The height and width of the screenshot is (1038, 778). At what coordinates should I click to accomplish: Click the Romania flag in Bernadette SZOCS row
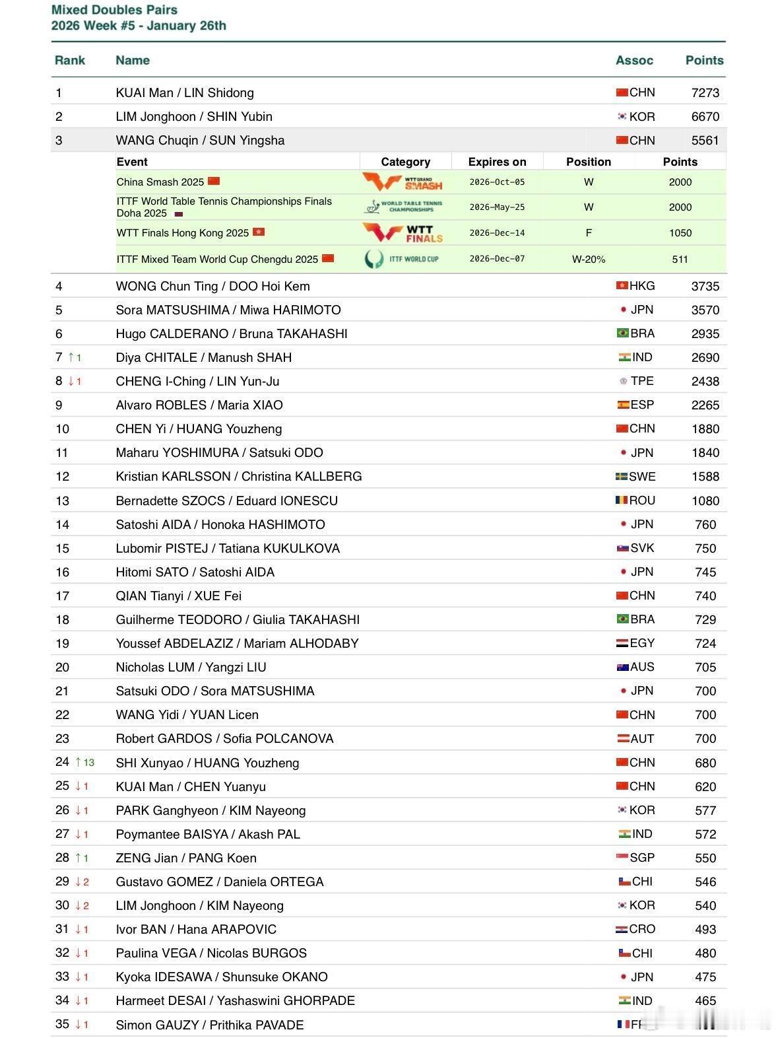[x=622, y=500]
